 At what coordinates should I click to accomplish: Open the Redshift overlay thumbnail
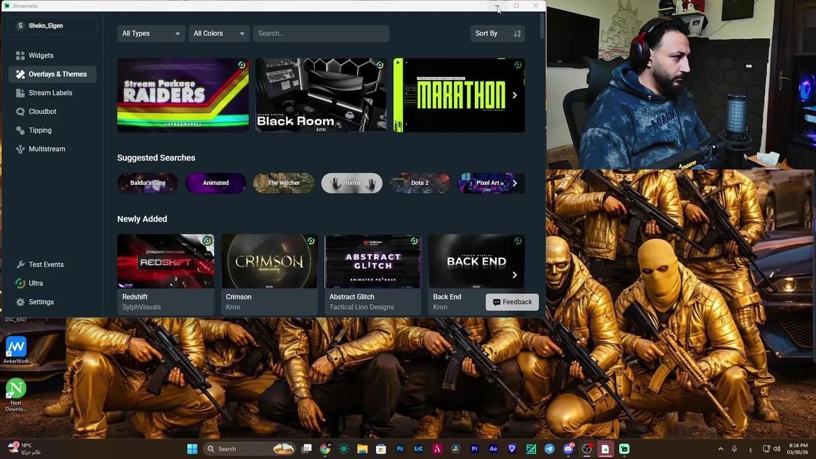(166, 262)
